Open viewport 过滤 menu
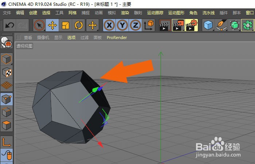The image size is (255, 164). tap(85, 38)
